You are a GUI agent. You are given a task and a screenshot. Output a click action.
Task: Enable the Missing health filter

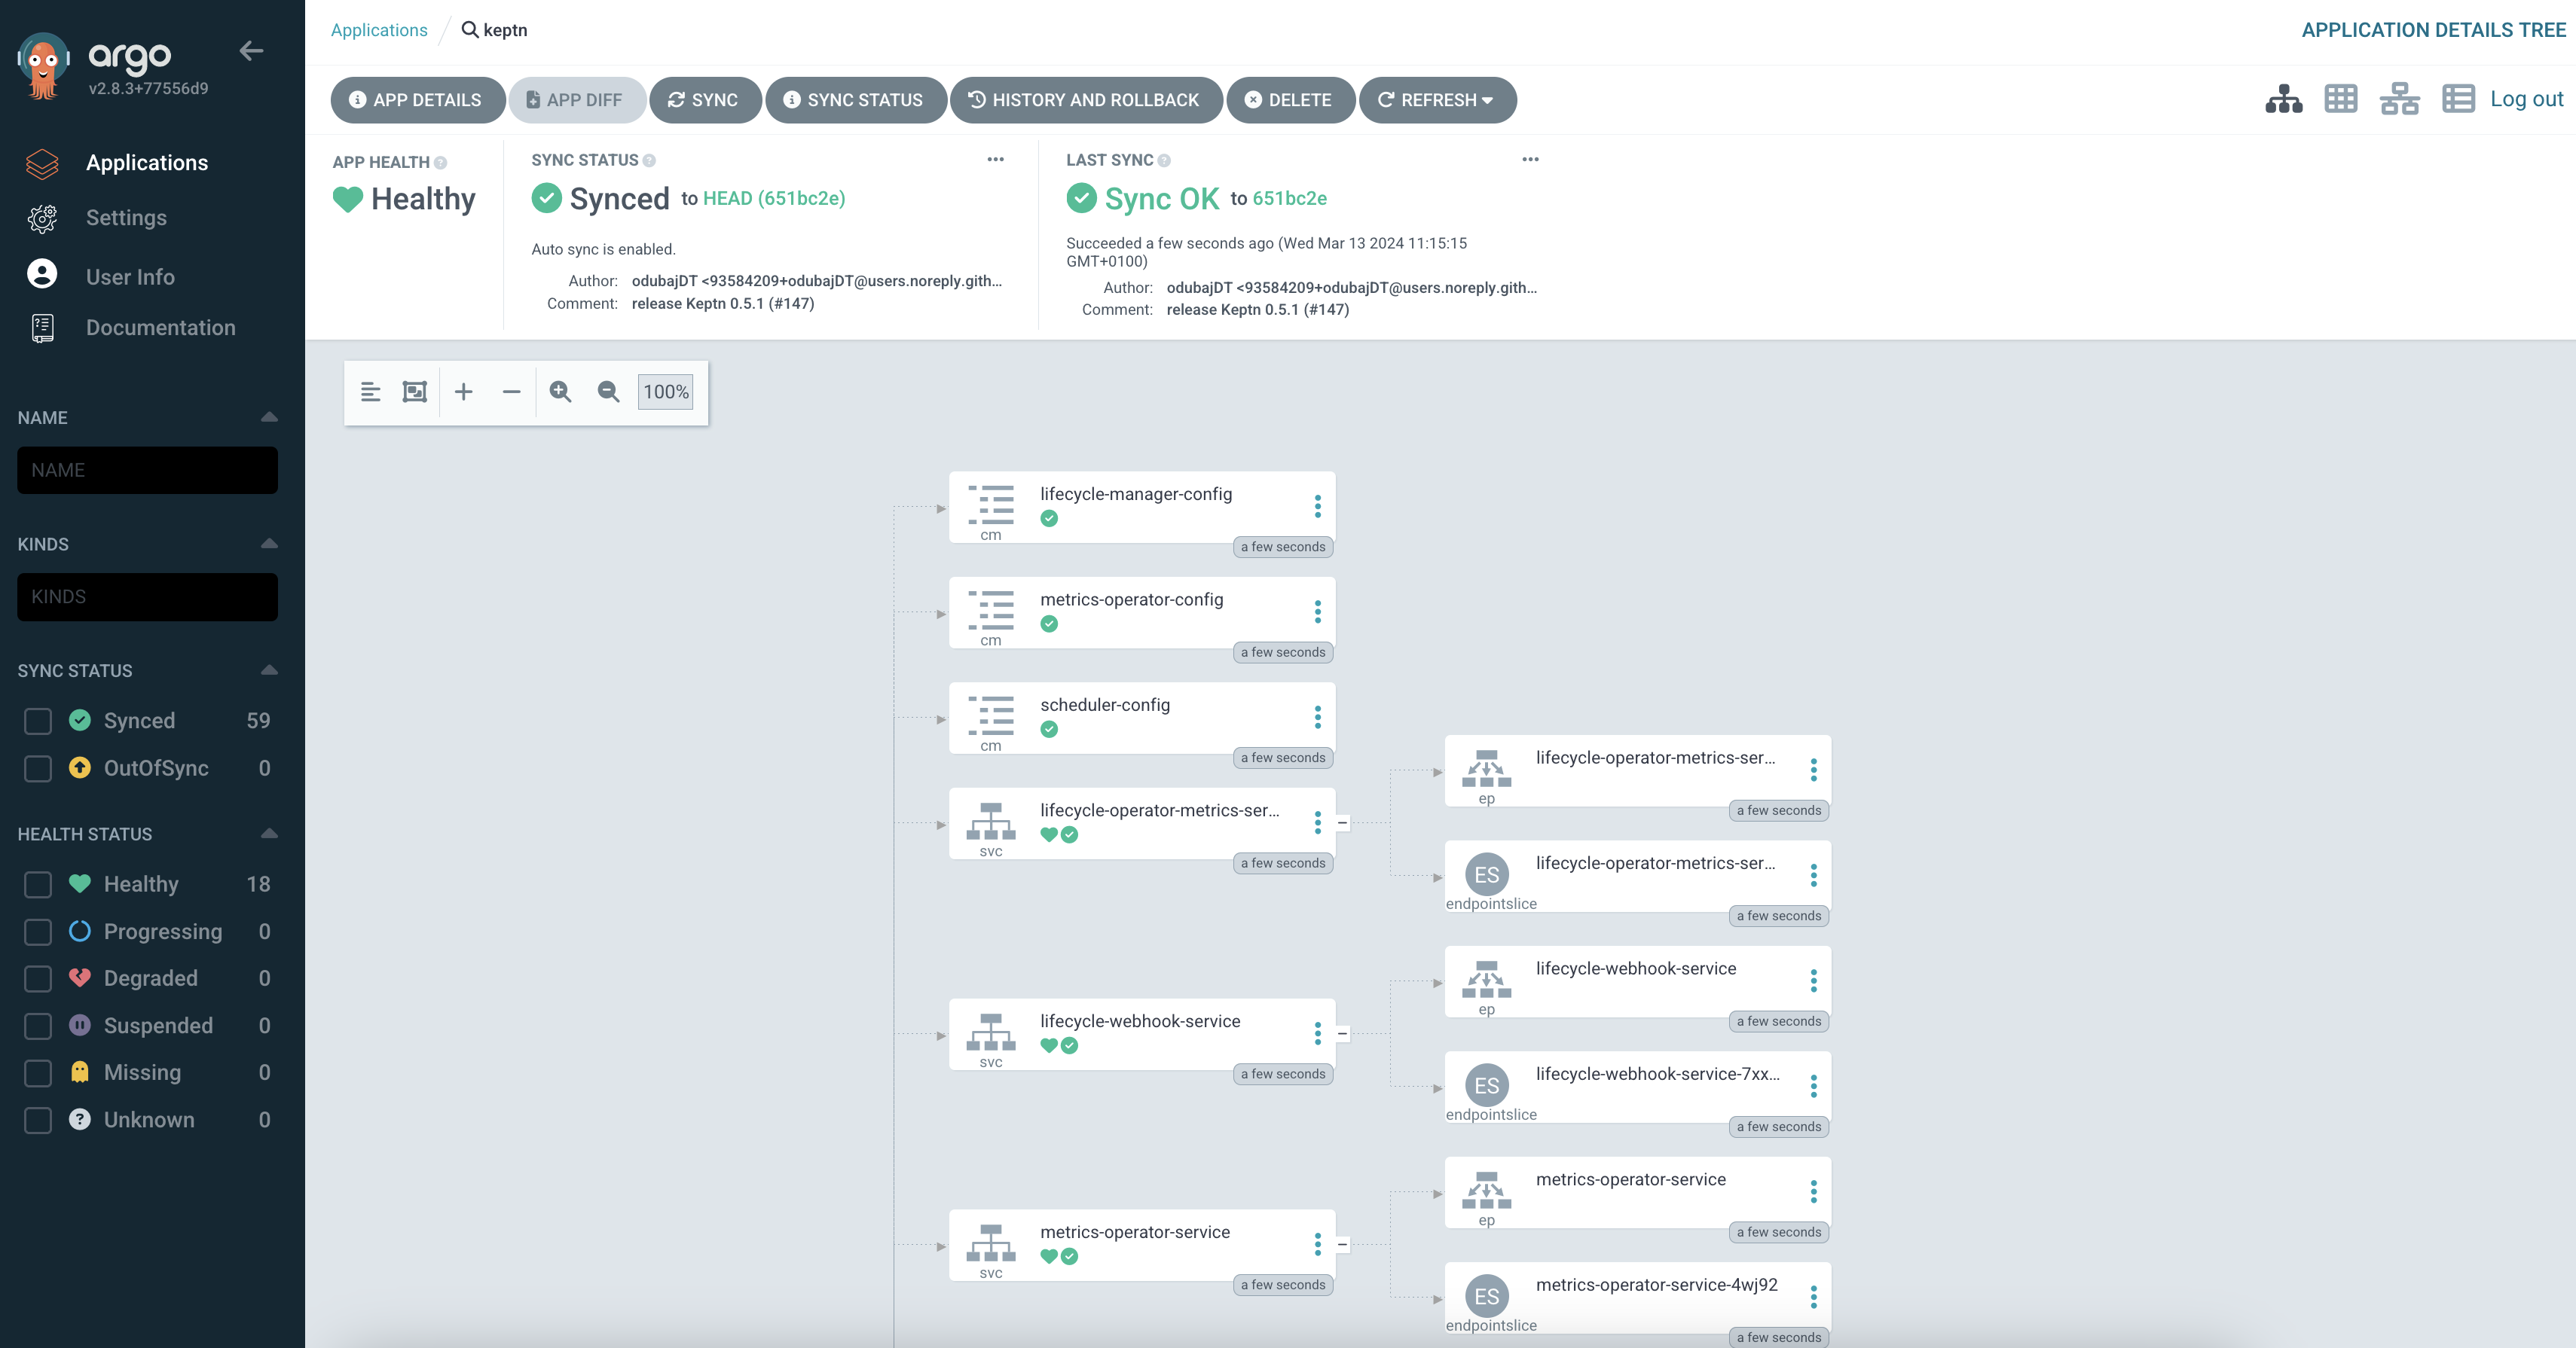point(38,1073)
